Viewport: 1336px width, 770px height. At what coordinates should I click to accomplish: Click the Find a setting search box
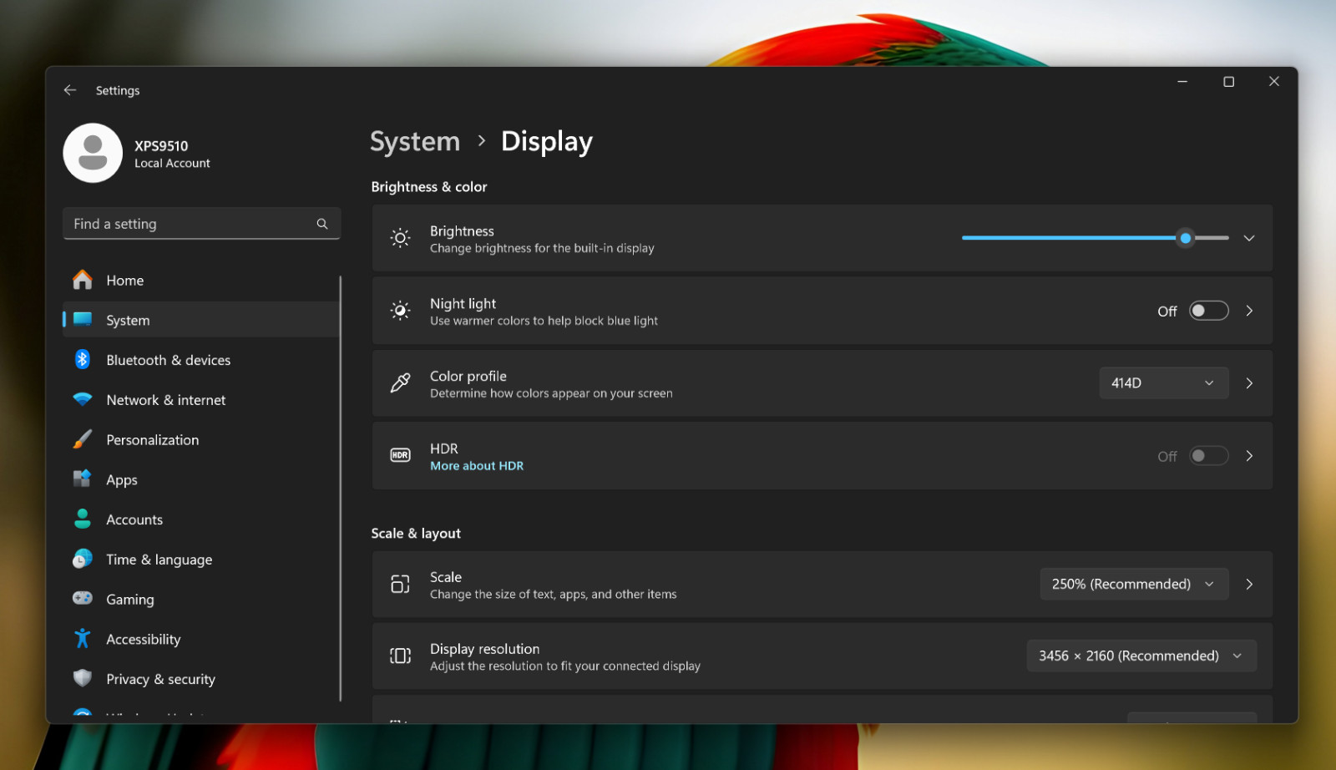tap(201, 224)
